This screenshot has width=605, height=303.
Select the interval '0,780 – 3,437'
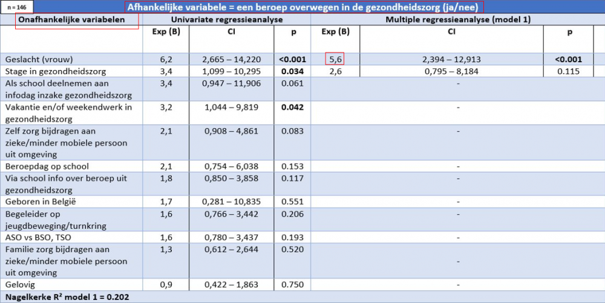(x=232, y=238)
